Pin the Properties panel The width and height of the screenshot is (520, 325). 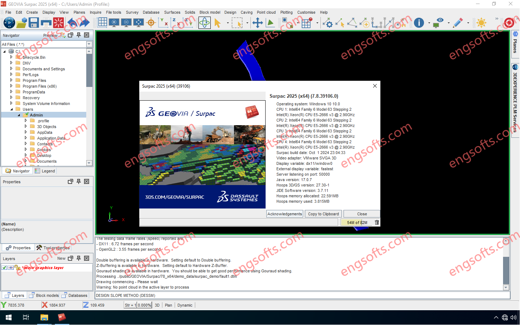click(x=79, y=181)
